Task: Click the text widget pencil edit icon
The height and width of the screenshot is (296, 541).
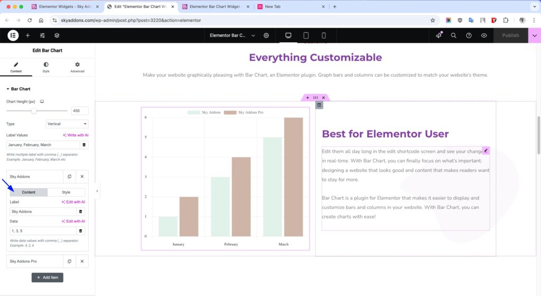Action: 486,151
